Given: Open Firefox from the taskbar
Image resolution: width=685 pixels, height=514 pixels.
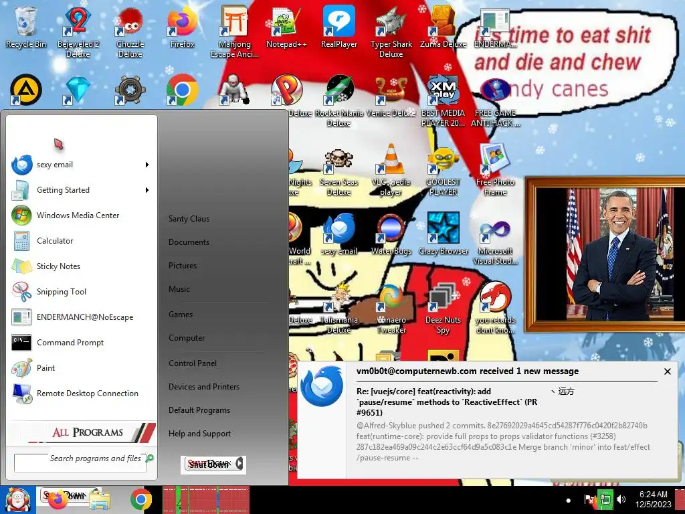Looking at the screenshot, I should 59,500.
